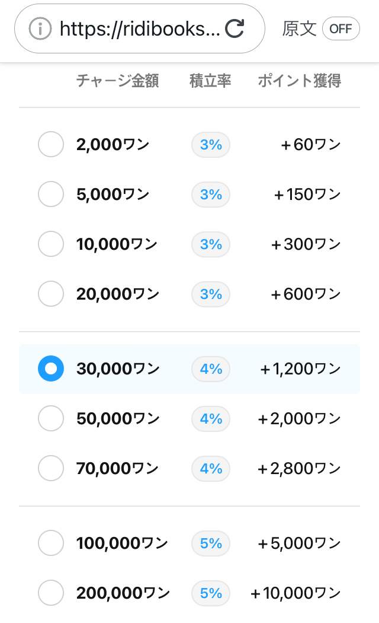Pick the 100,000ワン charge radio button

(51, 543)
